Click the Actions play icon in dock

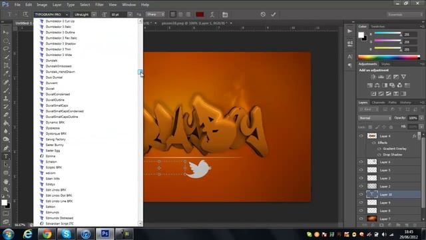tap(349, 31)
